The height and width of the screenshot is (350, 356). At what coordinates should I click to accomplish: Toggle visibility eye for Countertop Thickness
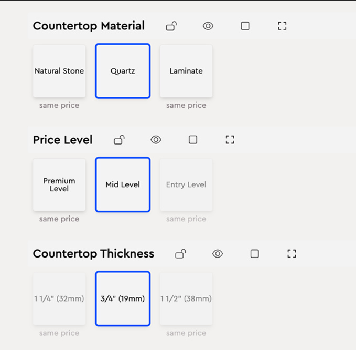coord(218,254)
